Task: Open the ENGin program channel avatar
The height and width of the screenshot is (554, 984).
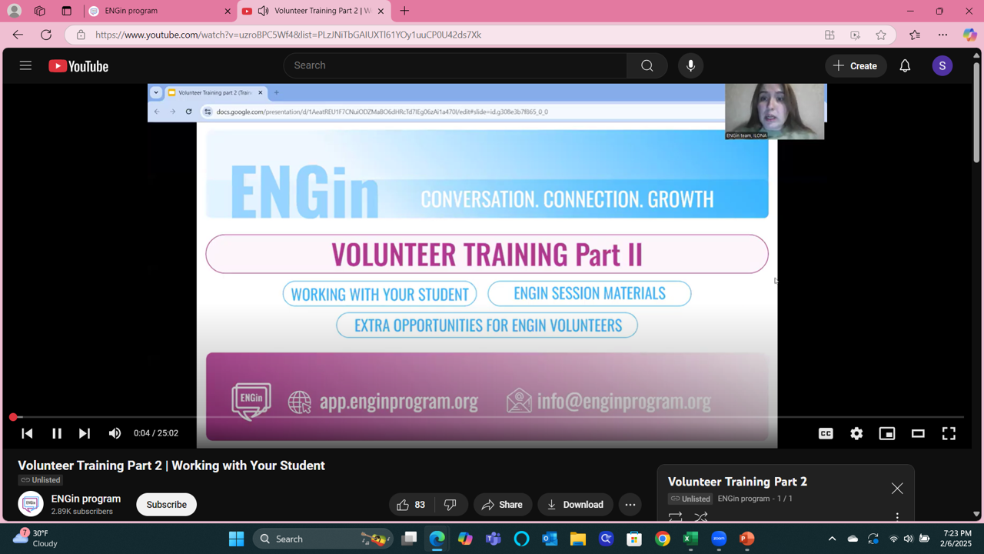Action: click(x=31, y=504)
